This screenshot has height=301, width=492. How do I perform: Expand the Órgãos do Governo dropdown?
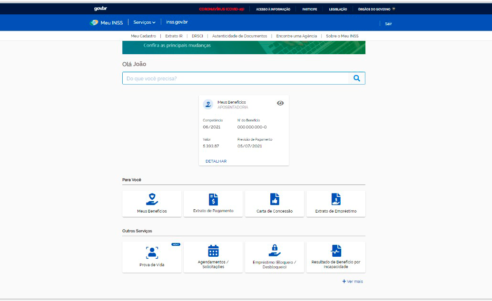pos(376,9)
